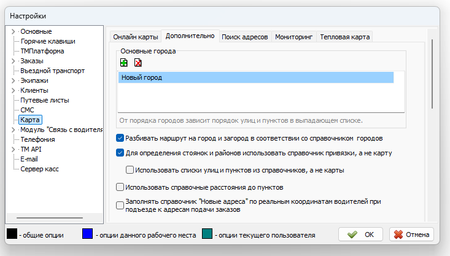This screenshot has width=450, height=256.
Task: Expand the Клиенты tree node
Action: coord(13,90)
